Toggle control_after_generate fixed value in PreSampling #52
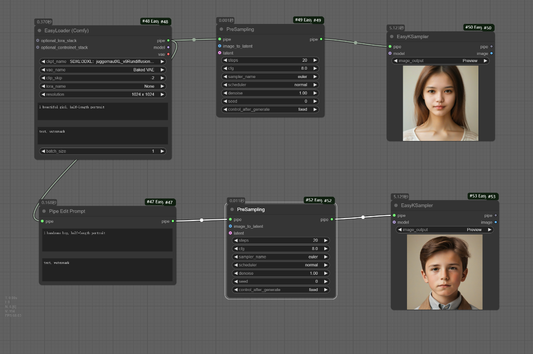 tap(281, 290)
